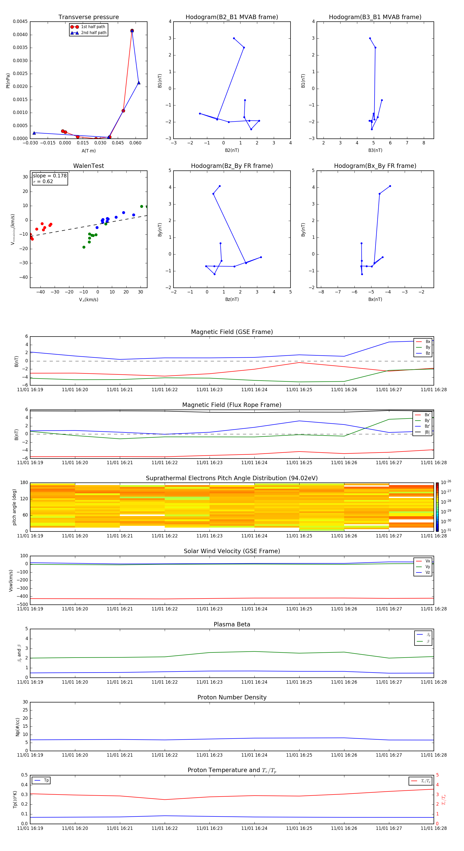The height and width of the screenshot is (851, 464).
Task: Select "Bx" in the GSE magnetic field legend
Action: pos(423,342)
